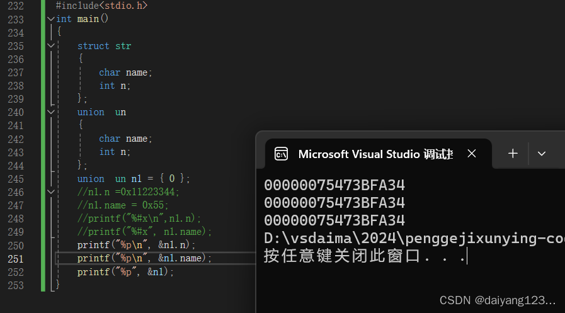The width and height of the screenshot is (565, 313).
Task: Place cursor on the #include<stdio.h> line
Action: 101,6
